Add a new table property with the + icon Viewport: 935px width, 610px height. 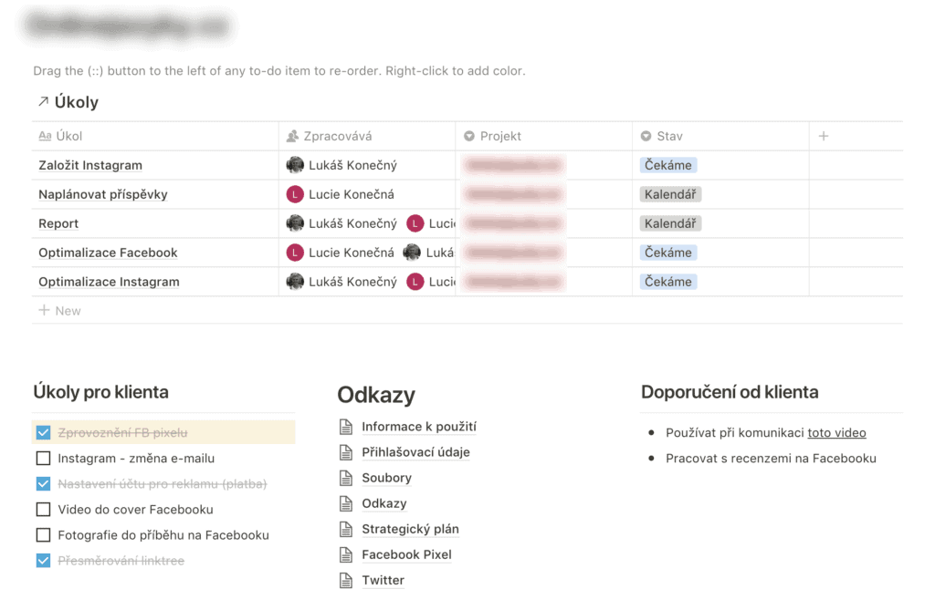tap(823, 135)
